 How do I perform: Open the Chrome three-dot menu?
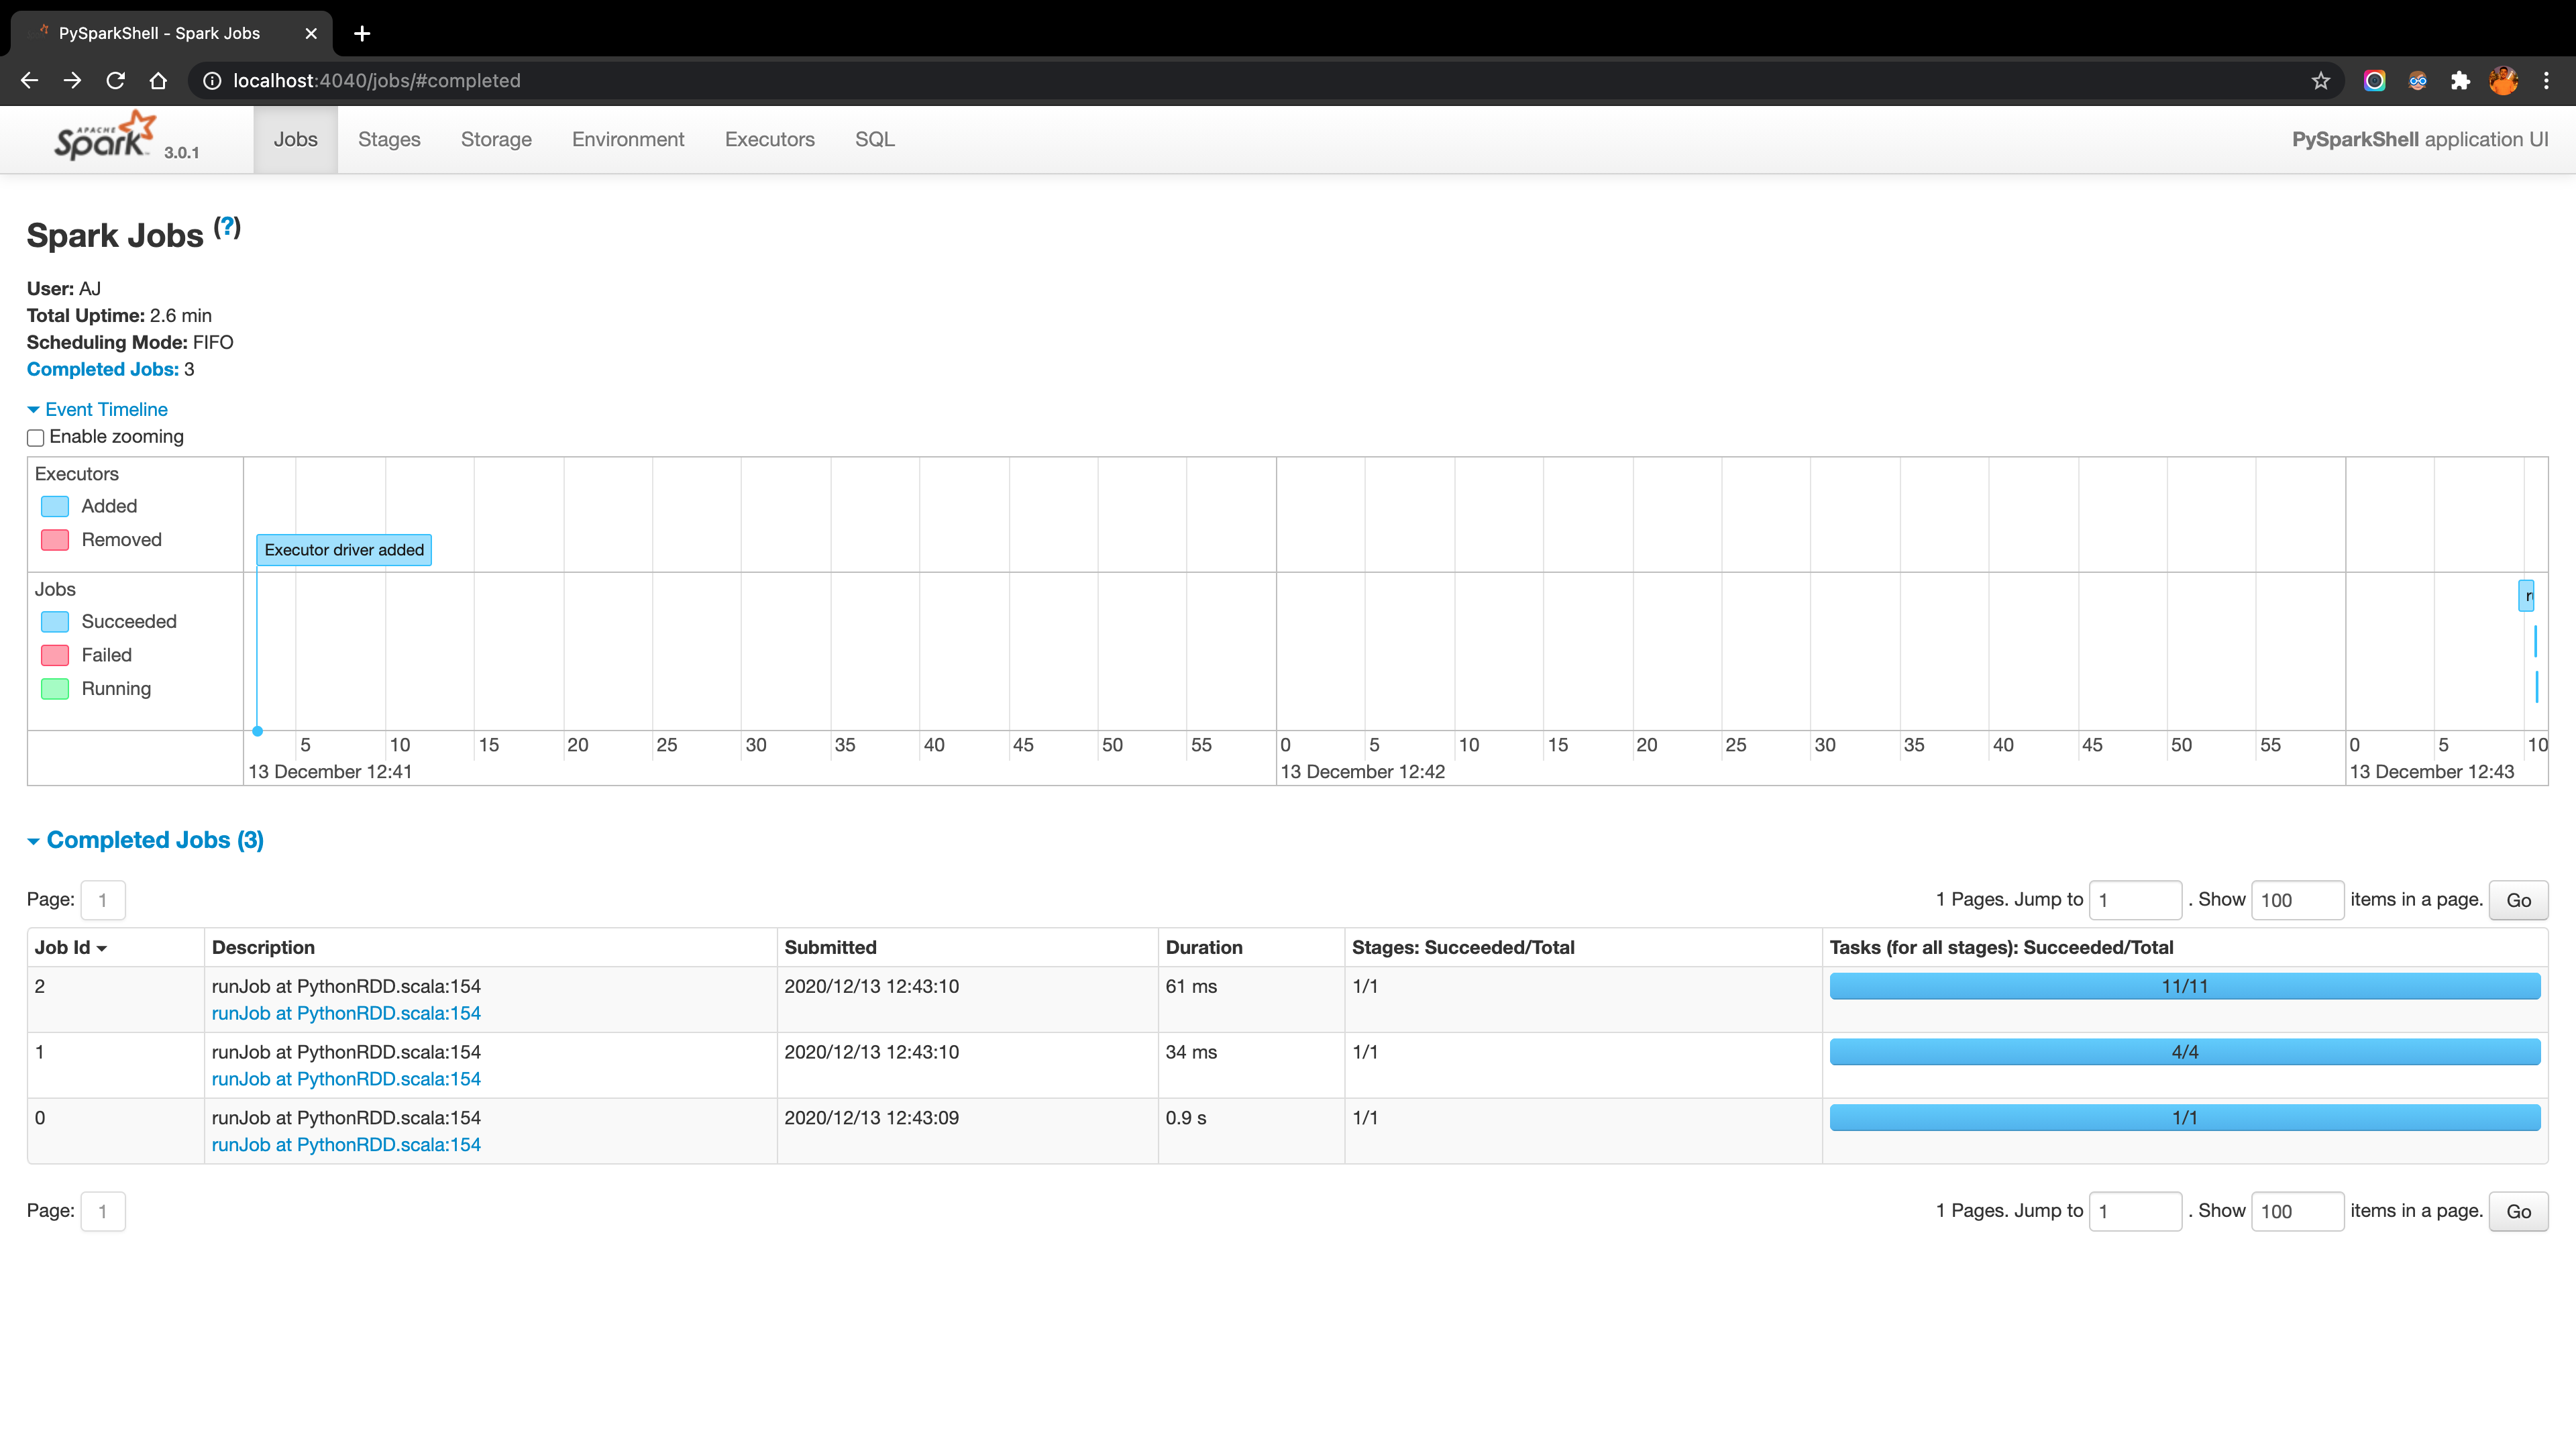tap(2546, 80)
